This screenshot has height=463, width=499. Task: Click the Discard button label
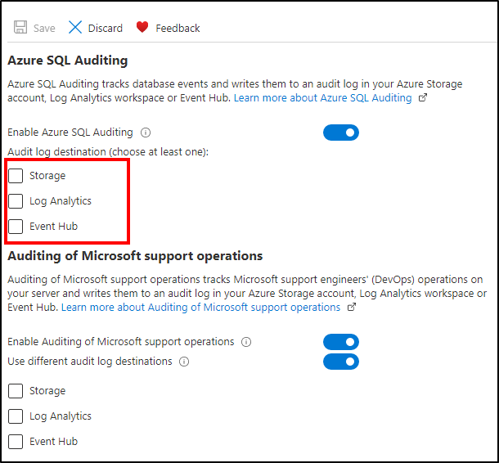[106, 29]
